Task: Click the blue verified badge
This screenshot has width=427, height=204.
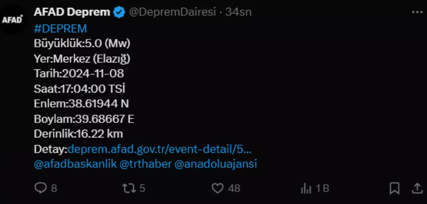Action: point(119,12)
